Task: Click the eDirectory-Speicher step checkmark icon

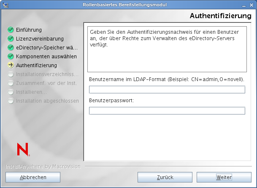Action: pyautogui.click(x=11, y=48)
